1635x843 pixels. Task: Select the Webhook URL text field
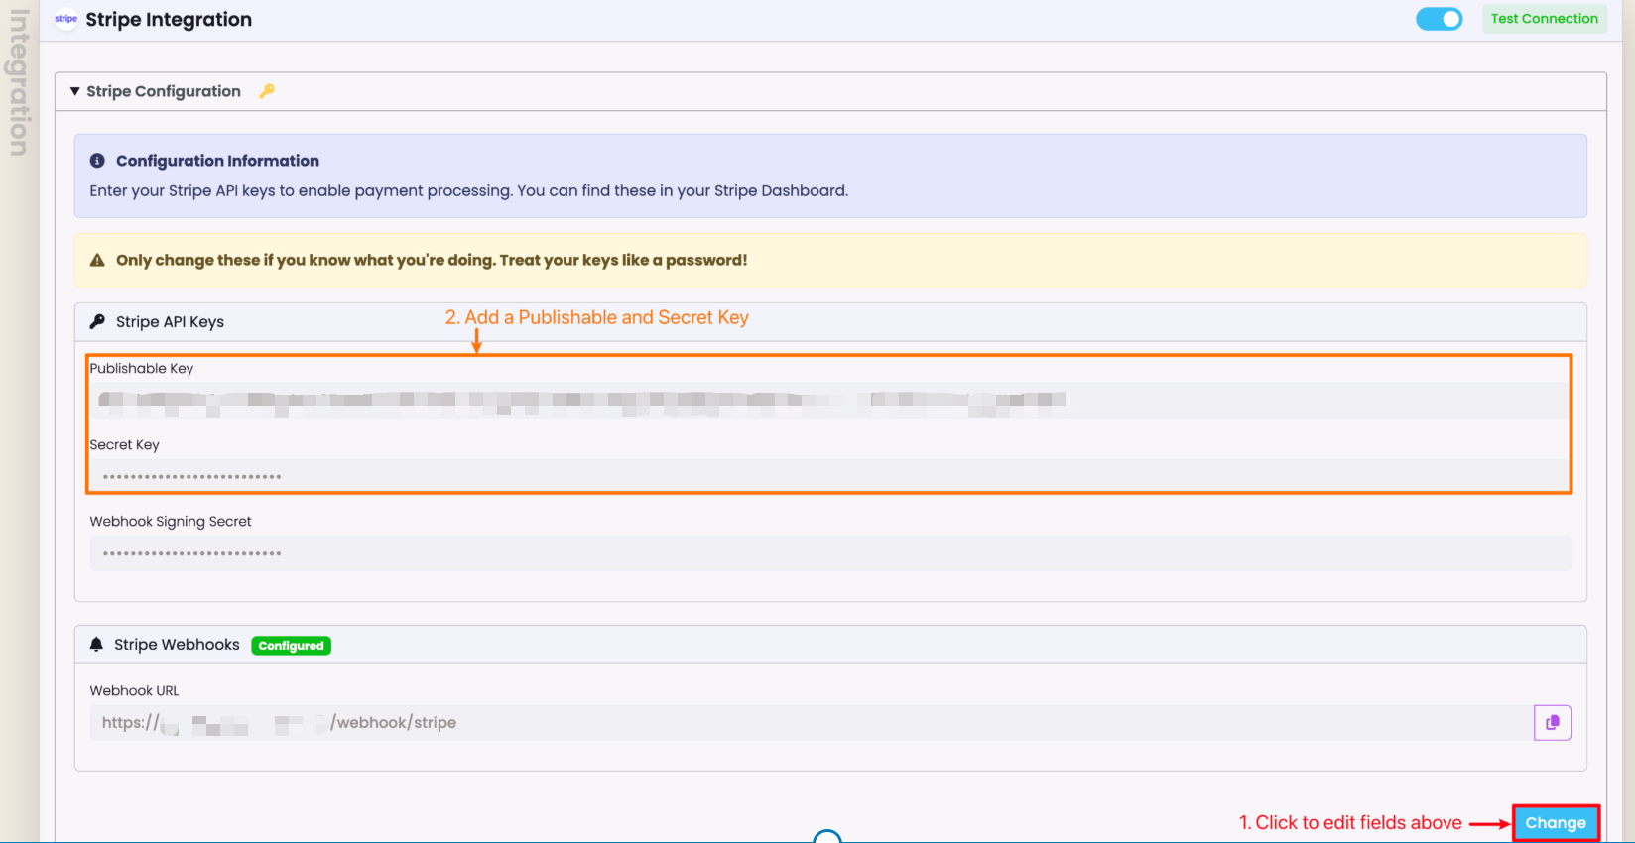coord(810,723)
